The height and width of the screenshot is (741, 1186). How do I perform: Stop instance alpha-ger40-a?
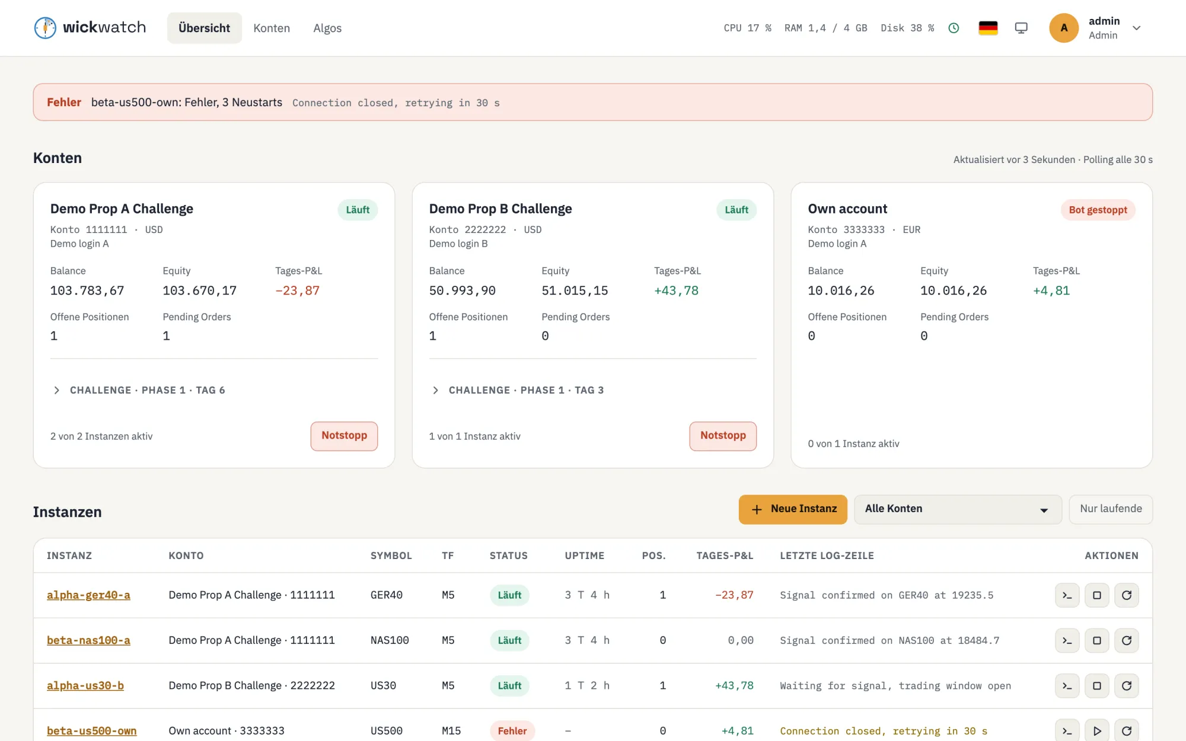coord(1096,595)
